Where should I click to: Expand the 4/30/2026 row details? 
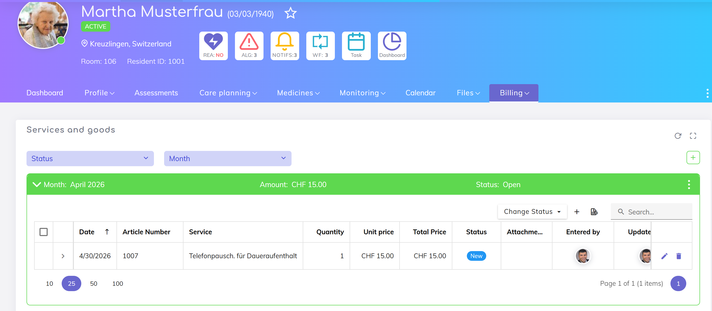pyautogui.click(x=63, y=256)
